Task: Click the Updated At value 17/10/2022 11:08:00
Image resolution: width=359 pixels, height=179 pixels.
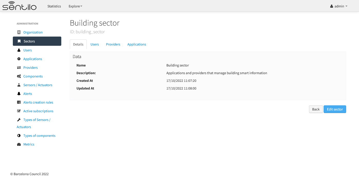Action: pyautogui.click(x=181, y=88)
